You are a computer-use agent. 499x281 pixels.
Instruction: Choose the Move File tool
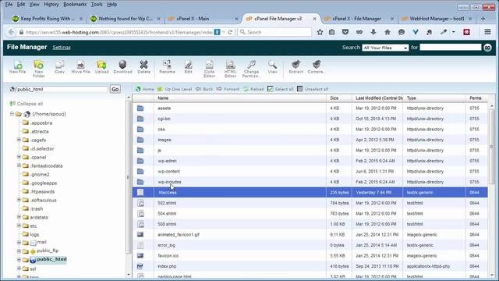tap(80, 67)
